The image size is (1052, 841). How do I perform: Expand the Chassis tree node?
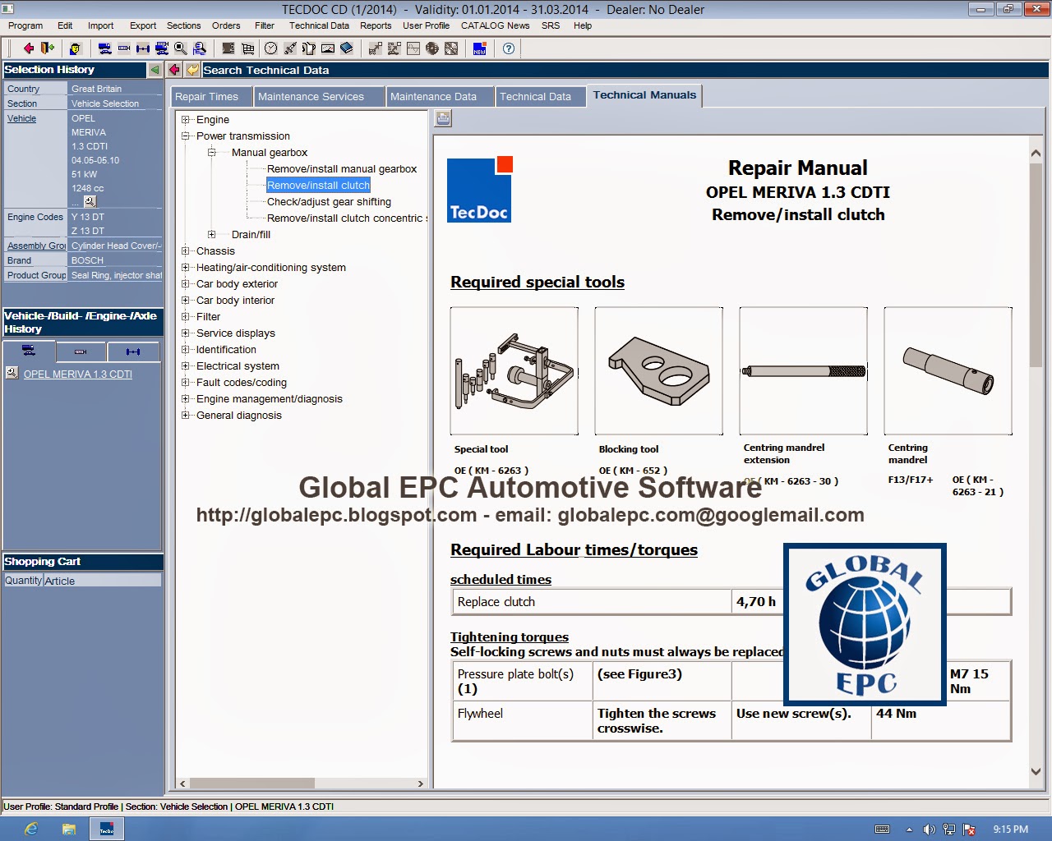186,251
